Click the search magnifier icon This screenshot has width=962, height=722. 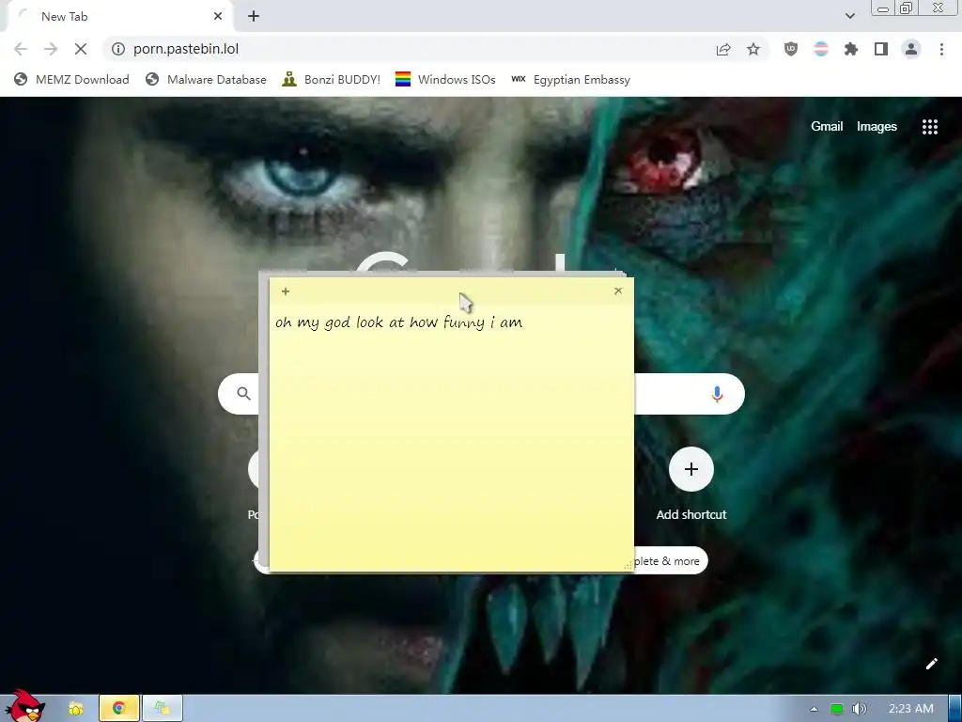[243, 394]
